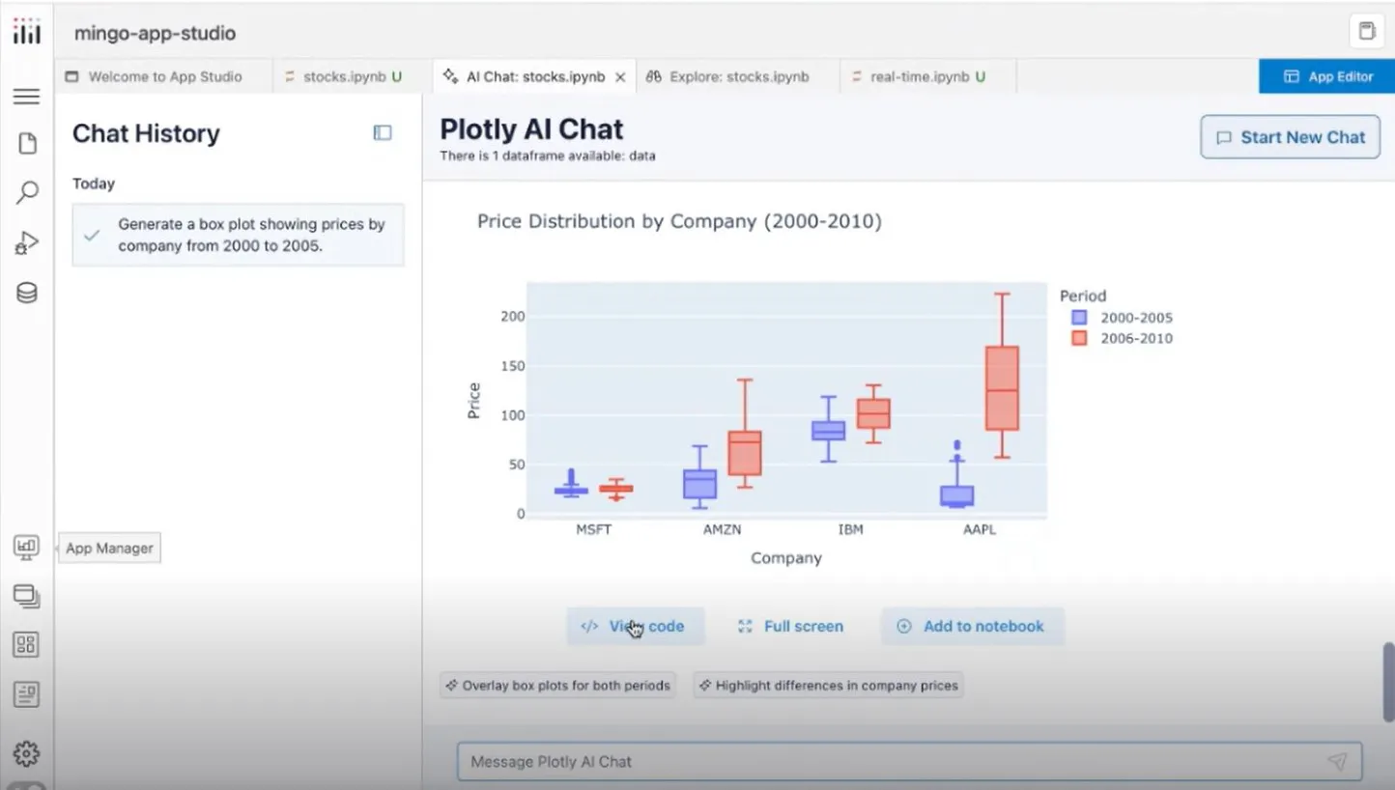Click the top-right panel icon

[1366, 31]
